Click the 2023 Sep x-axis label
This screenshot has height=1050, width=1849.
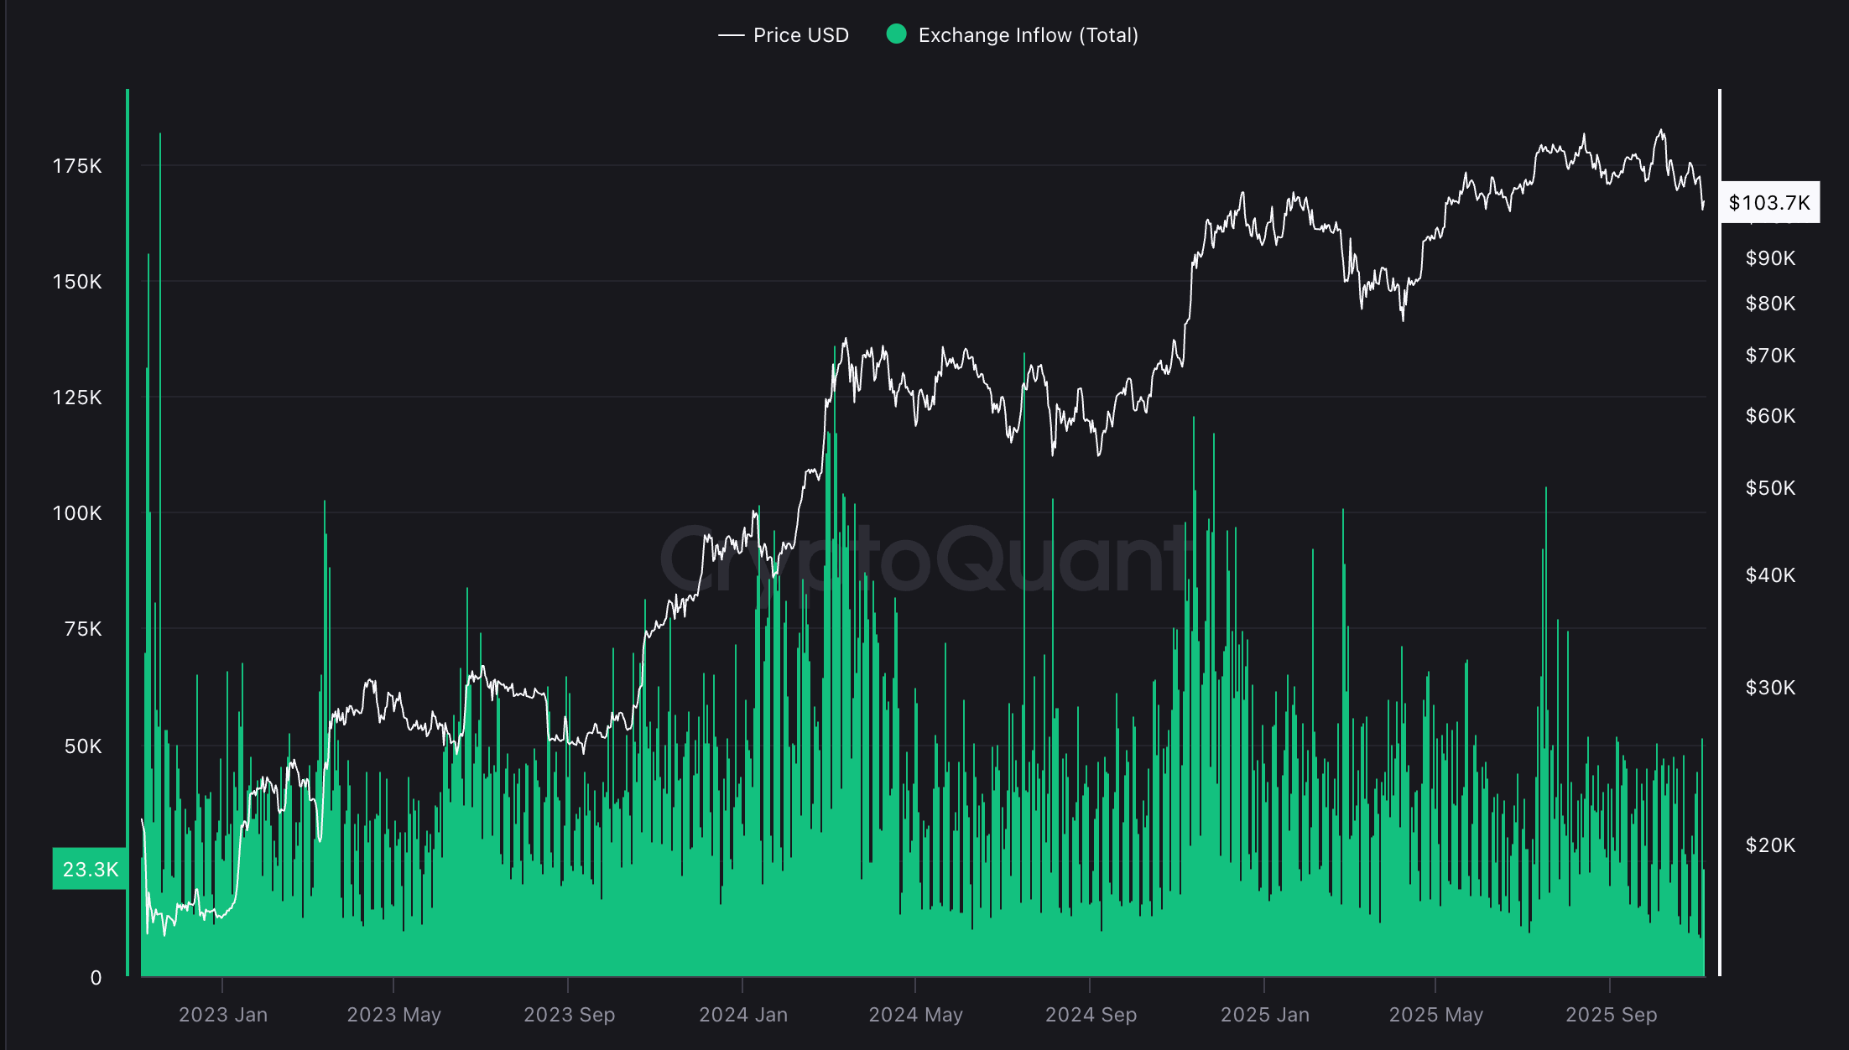click(569, 1015)
